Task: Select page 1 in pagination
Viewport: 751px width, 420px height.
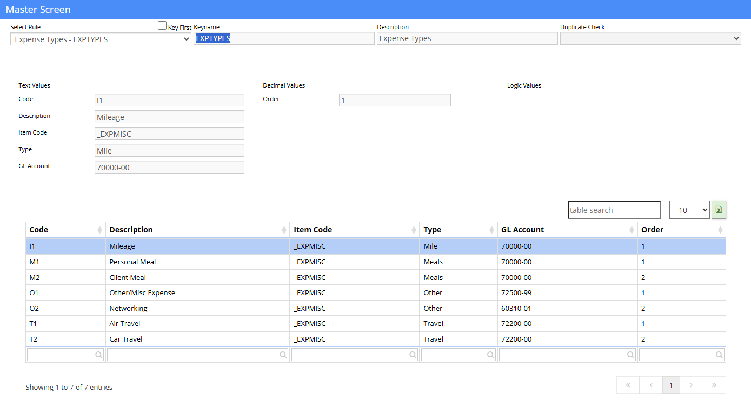Action: 671,385
